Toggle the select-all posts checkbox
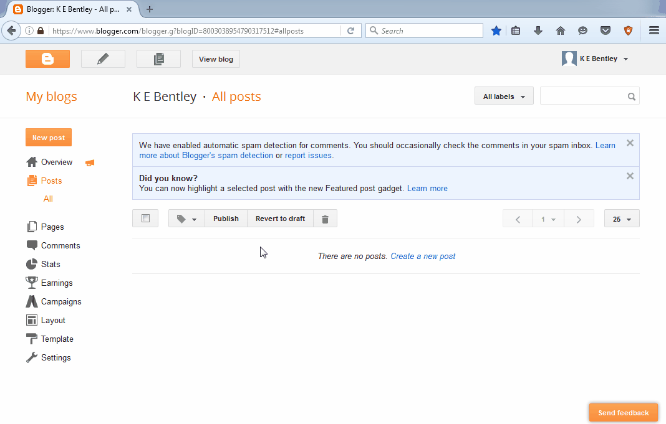666x424 pixels. pyautogui.click(x=145, y=219)
